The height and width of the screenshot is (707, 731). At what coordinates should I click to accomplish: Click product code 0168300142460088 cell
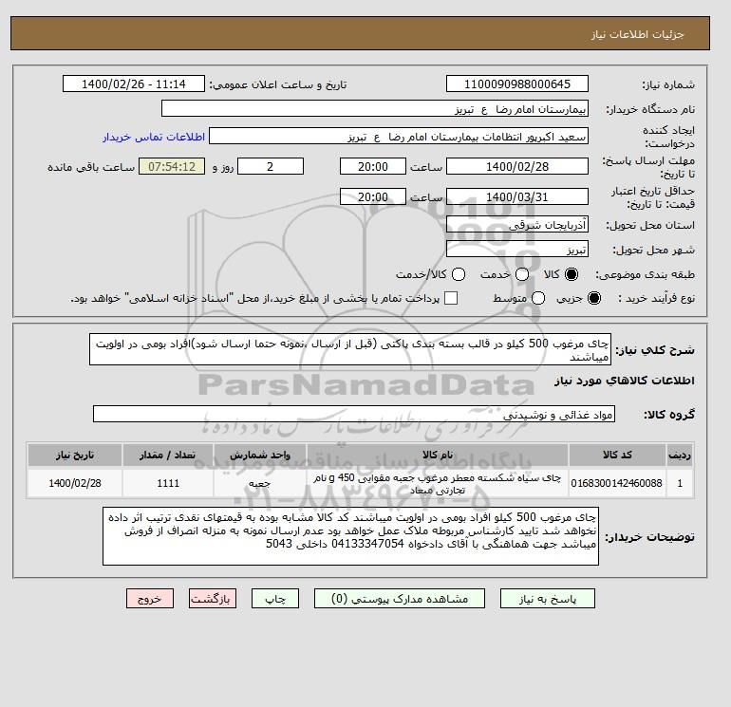coord(617,483)
